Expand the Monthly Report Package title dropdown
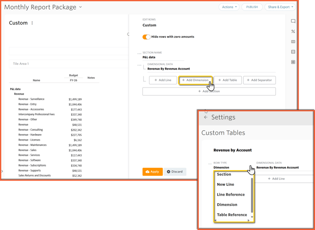 coord(80,7)
